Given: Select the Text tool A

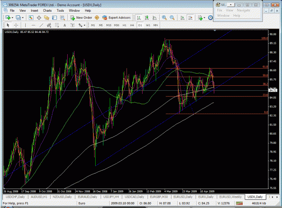Looking at the screenshot, I should pyautogui.click(x=65, y=25).
